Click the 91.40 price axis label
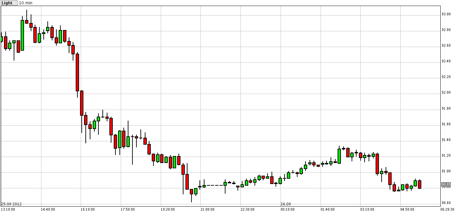This screenshot has height=212, width=455. (446, 140)
